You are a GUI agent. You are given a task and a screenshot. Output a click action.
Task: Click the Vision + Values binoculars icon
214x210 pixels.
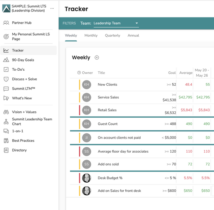tap(6, 112)
